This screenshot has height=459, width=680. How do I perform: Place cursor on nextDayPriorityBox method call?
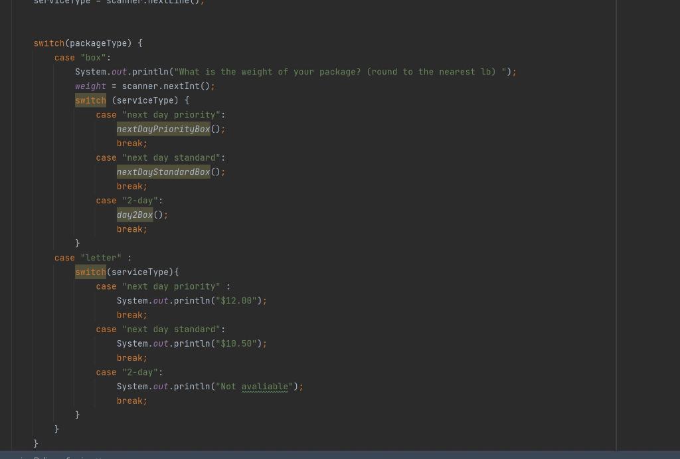163,129
